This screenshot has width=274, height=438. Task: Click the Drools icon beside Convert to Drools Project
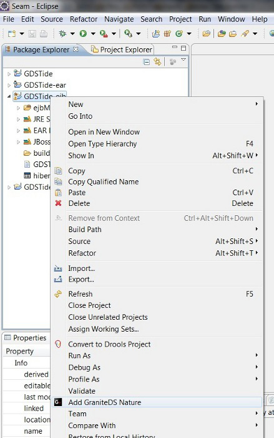(x=58, y=344)
